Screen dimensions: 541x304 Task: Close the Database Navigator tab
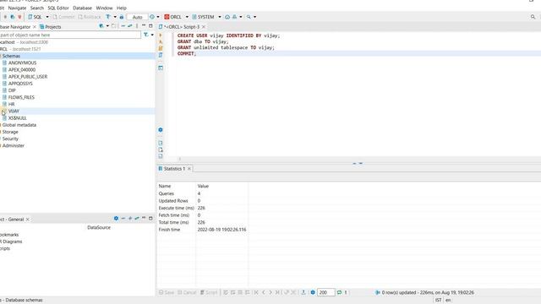click(35, 26)
